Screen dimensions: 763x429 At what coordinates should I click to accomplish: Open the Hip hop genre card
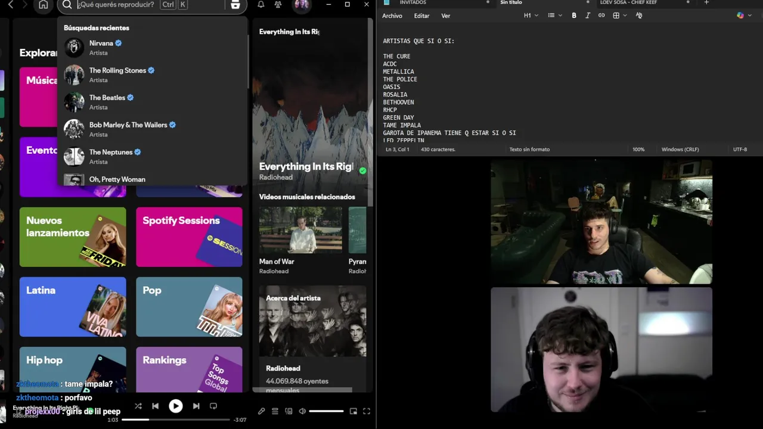coord(73,369)
